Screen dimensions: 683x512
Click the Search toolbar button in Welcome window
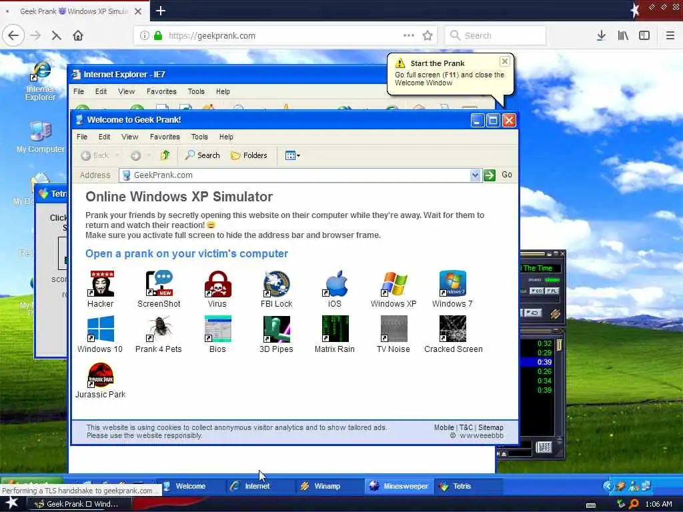coord(203,155)
